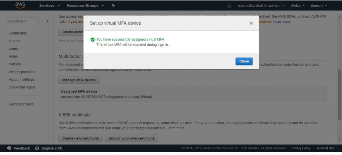
Task: Click 'You have successfully assigned virtual MFA' text
Action: click(130, 40)
